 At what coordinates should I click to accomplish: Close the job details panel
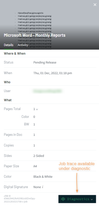[95, 5]
